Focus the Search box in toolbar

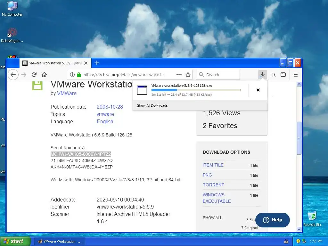coord(218,75)
